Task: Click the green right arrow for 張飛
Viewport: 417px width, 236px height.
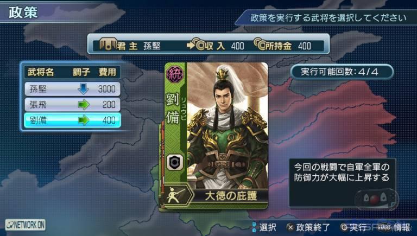Action: coord(84,105)
